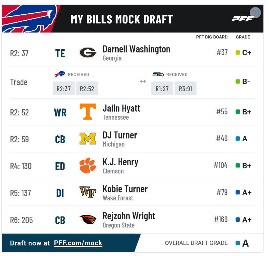This screenshot has height=256, width=269.
Task: Click the small Bills logo beside Received
Action: click(60, 74)
